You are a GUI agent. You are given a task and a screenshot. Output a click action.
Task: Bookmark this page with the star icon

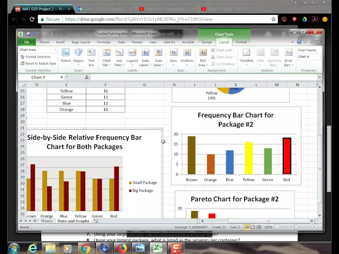[x=273, y=19]
